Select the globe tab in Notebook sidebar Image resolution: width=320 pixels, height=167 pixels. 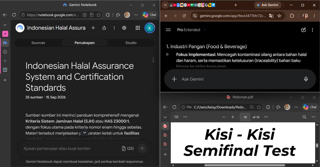[x=5, y=52]
